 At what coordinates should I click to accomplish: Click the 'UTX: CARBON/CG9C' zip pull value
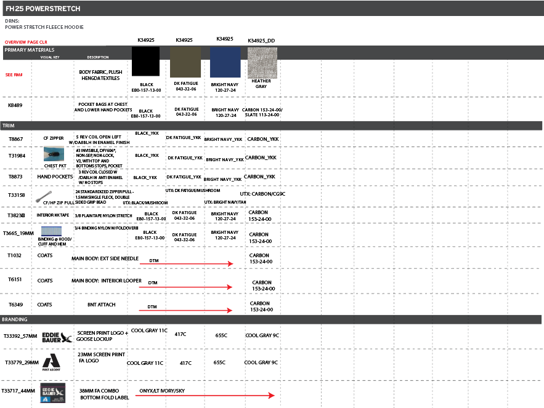[262, 194]
